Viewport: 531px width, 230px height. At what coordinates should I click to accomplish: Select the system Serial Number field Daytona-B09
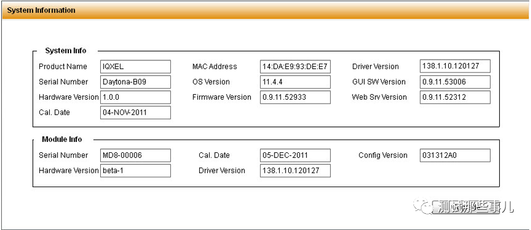click(x=136, y=82)
